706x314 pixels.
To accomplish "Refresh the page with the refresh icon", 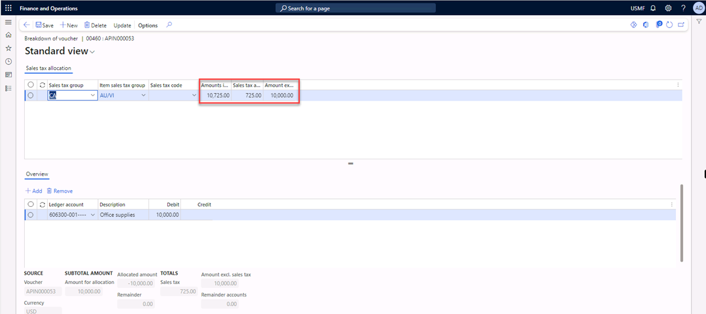I will (669, 25).
